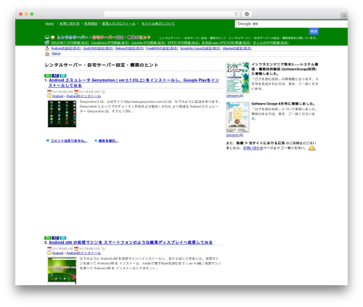Open the Android category link in Genymotion article
Image resolution: width=363 pixels, height=307 pixels.
click(57, 96)
